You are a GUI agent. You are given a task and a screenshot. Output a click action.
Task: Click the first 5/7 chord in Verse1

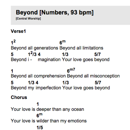tap(98, 54)
